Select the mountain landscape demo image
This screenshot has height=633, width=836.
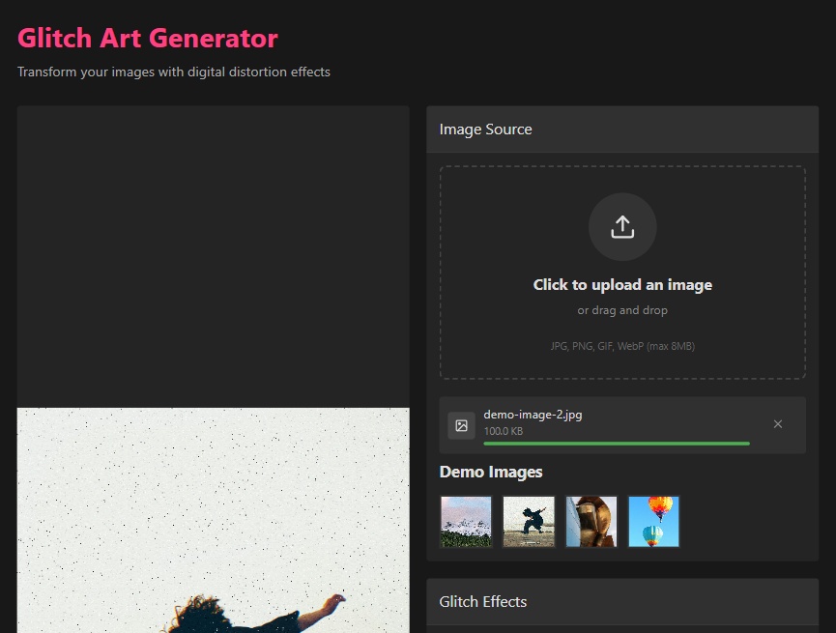(466, 522)
